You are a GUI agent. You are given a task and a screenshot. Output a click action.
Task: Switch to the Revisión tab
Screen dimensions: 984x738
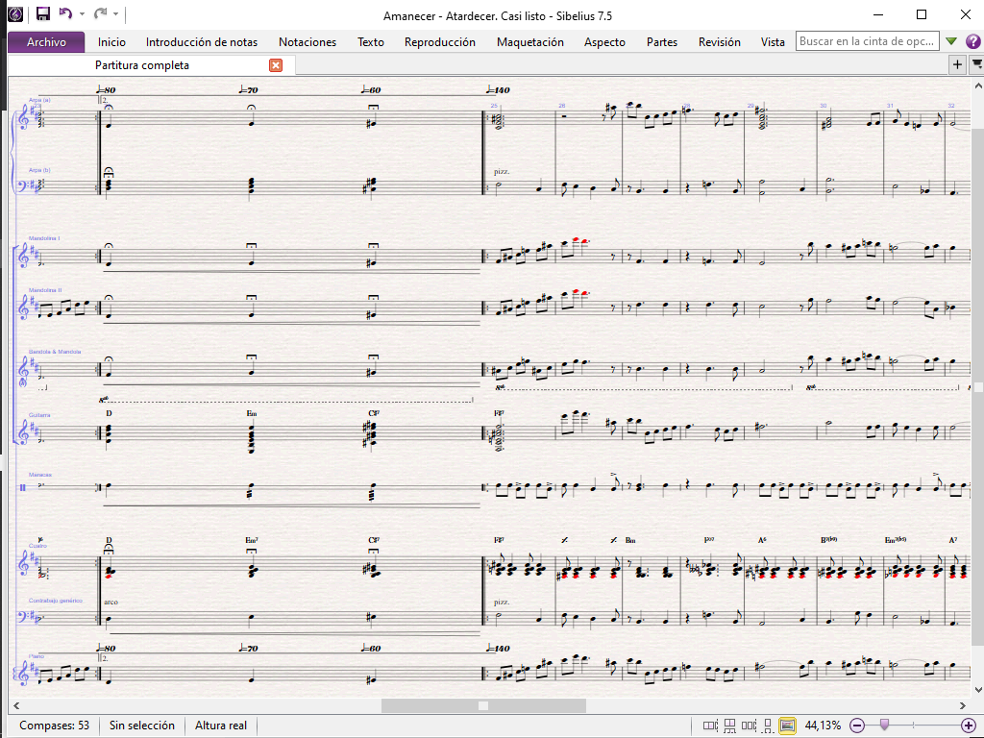pos(719,42)
